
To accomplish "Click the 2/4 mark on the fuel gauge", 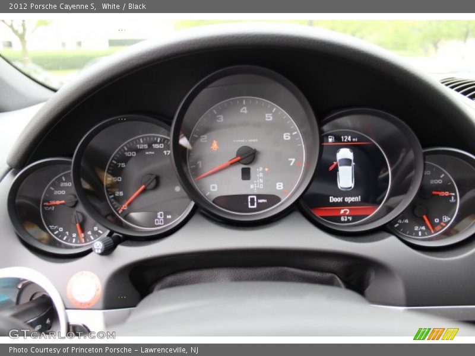I will click(420, 228).
